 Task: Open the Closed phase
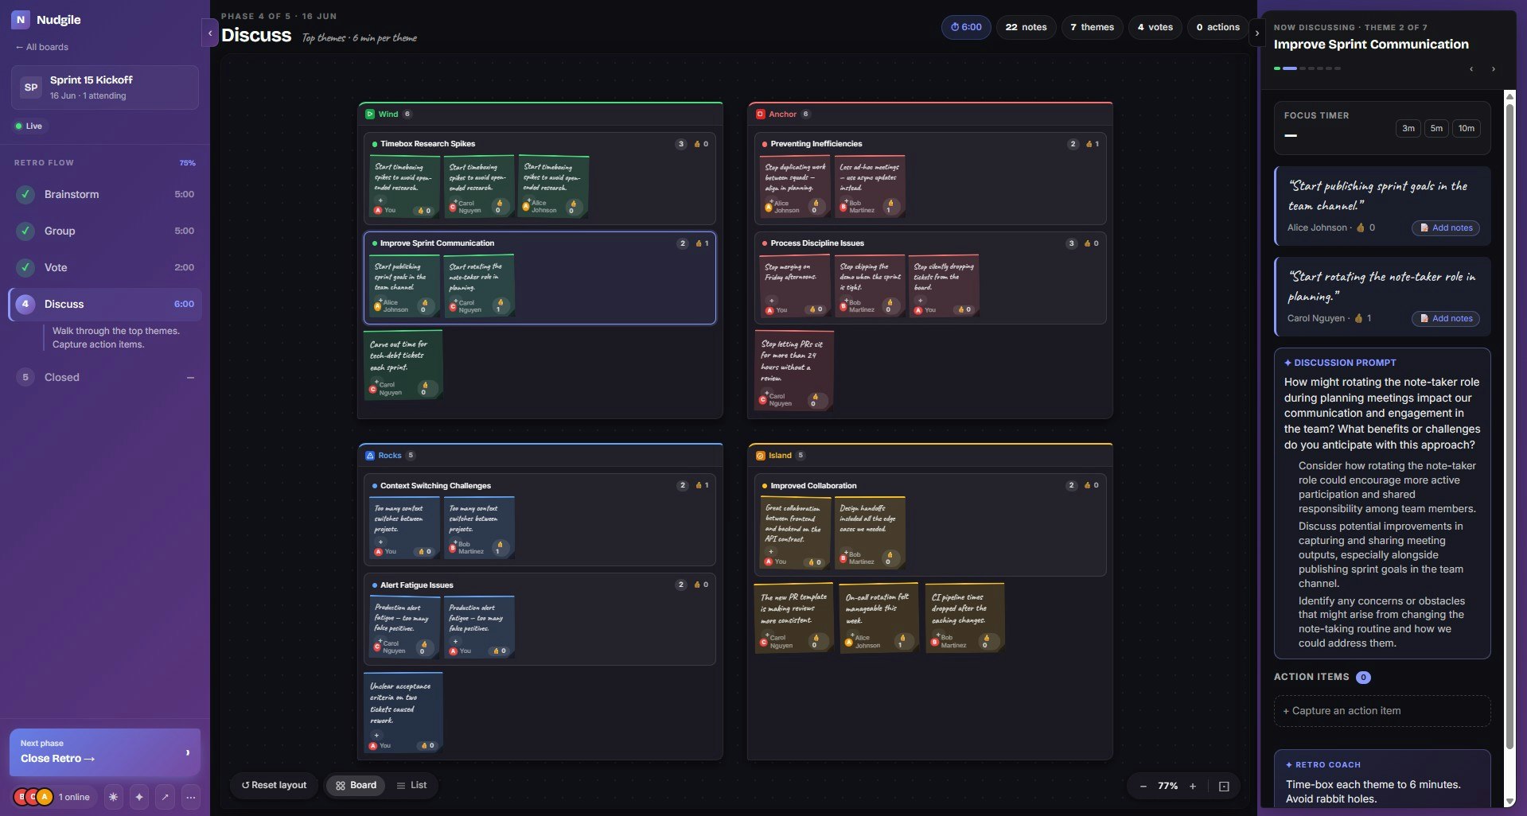105,377
